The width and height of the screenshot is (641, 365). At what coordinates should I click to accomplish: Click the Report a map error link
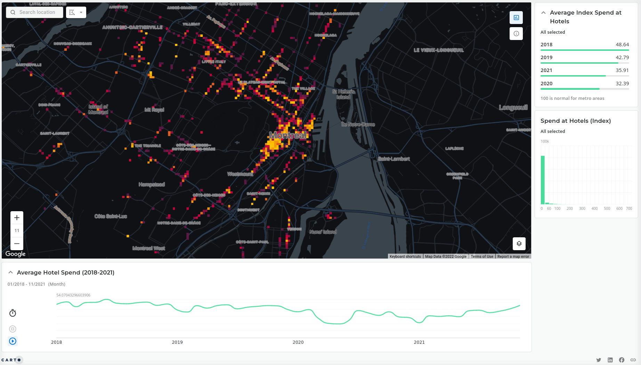click(513, 256)
